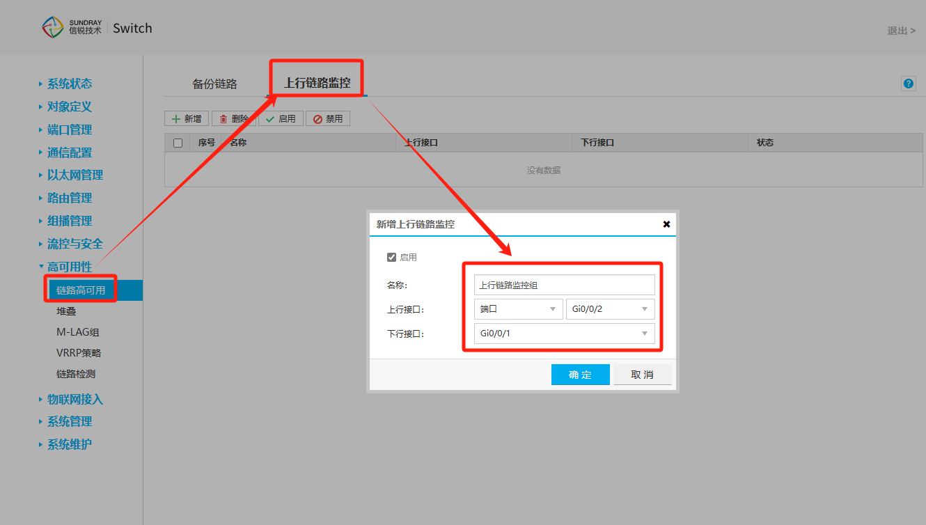Select M-LAG组 in sidebar
The width and height of the screenshot is (926, 525).
click(78, 332)
